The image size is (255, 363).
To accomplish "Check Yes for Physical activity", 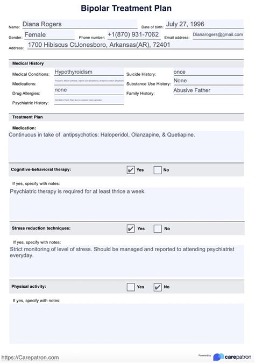I will [131, 287].
